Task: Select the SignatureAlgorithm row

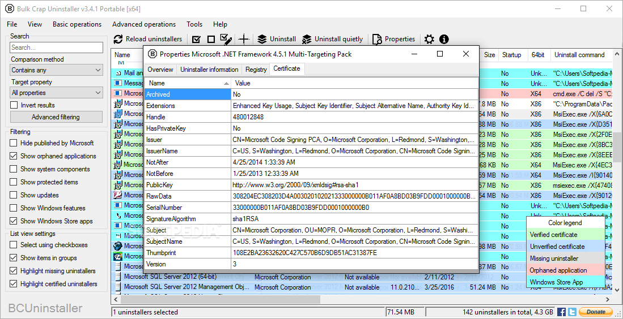Action: pyautogui.click(x=311, y=219)
